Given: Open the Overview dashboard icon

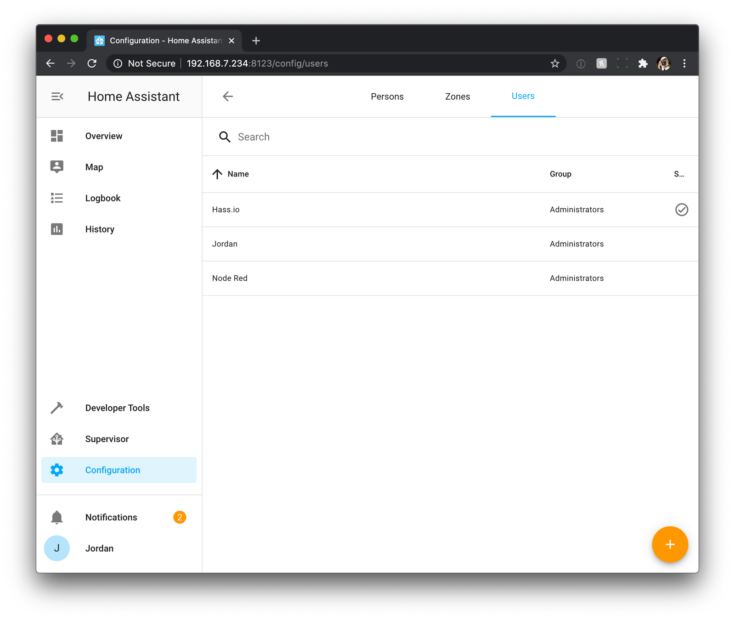Looking at the screenshot, I should tap(57, 136).
